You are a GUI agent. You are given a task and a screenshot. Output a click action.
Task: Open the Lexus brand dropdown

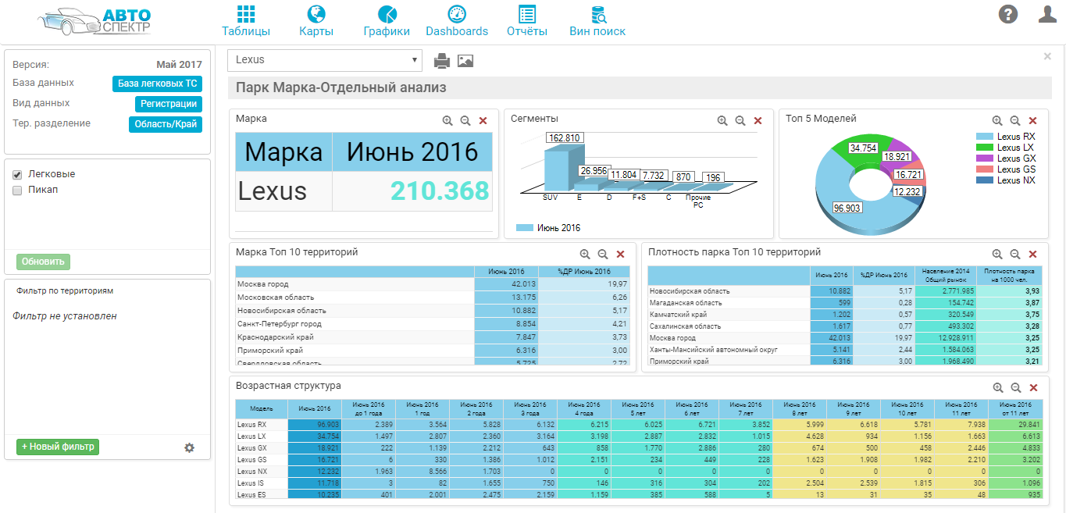coord(324,60)
